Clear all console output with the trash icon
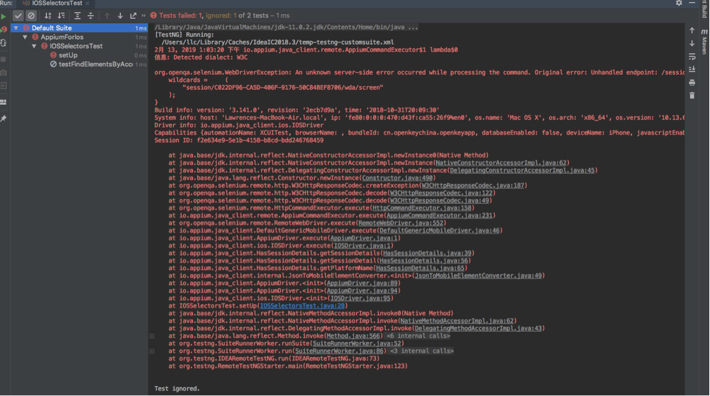The height and width of the screenshot is (396, 710). (692, 96)
